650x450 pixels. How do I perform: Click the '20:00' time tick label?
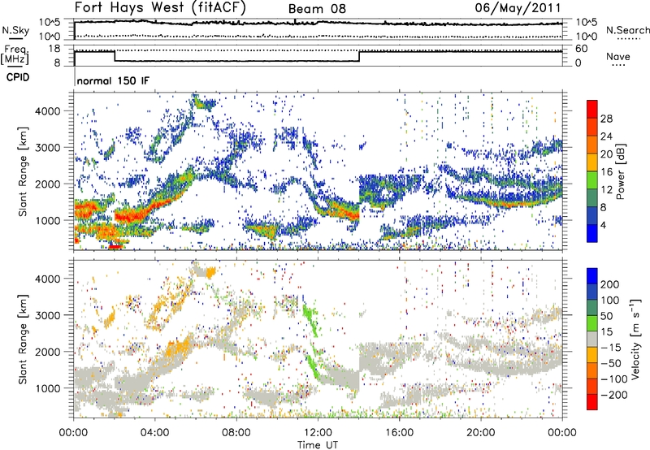tap(481, 433)
